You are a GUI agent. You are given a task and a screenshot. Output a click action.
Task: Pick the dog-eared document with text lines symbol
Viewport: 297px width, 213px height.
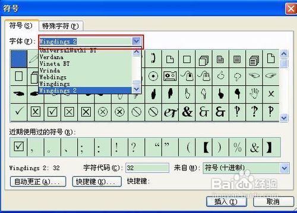click(x=220, y=59)
